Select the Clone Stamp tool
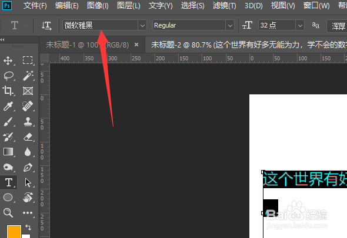The image size is (347, 238). click(28, 121)
